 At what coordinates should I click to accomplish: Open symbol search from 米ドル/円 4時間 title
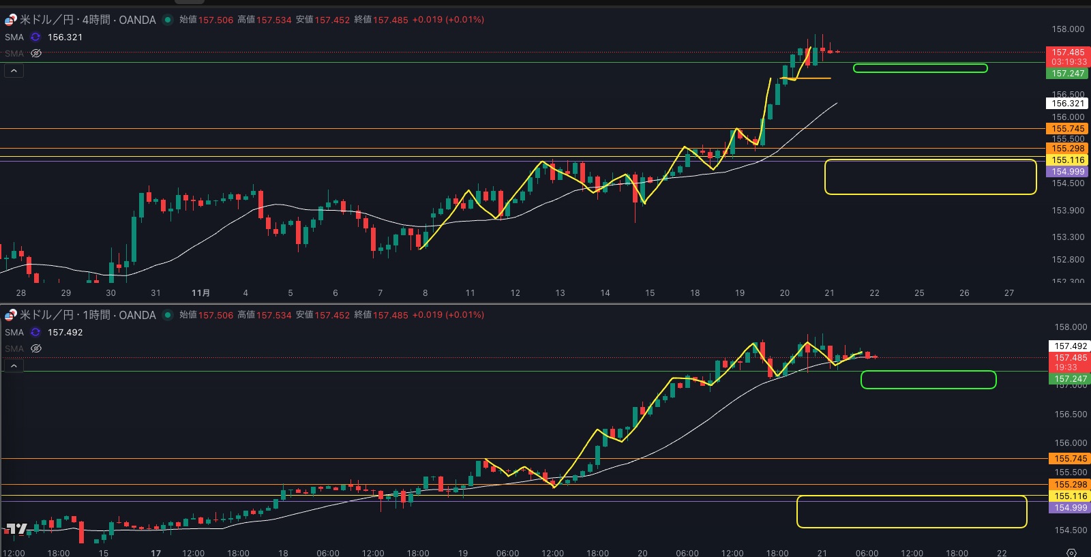click(87, 20)
